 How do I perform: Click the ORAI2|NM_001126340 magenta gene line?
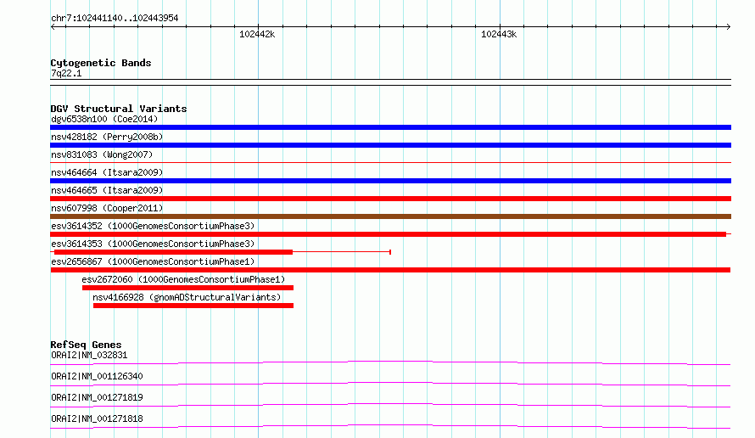tap(390, 384)
